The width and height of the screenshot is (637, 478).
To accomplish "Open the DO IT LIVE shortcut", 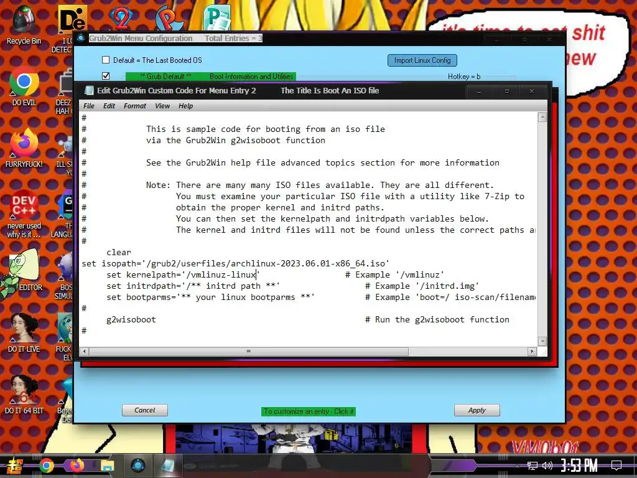I will [24, 334].
